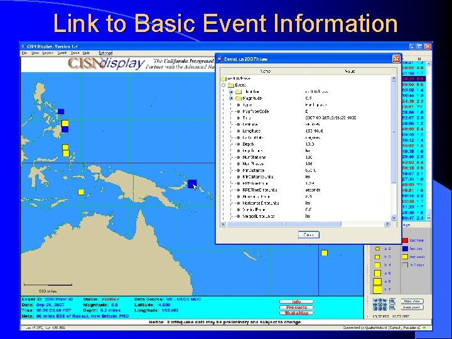This screenshot has width=452, height=339.
Task: Open the Event menu
Action: 62,53
